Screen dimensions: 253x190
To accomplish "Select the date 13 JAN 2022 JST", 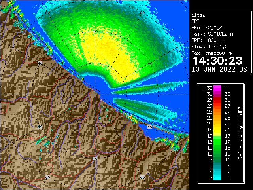I will (x=221, y=69).
